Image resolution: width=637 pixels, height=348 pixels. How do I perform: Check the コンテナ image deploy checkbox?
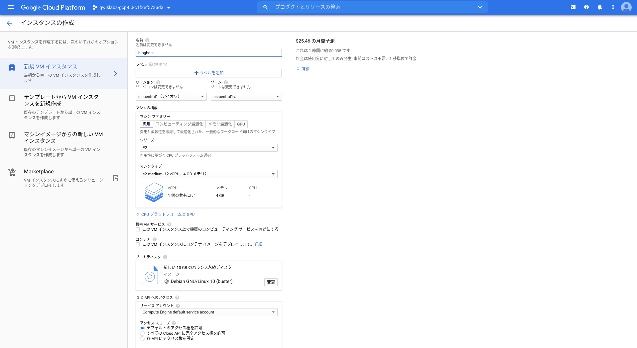click(x=138, y=244)
